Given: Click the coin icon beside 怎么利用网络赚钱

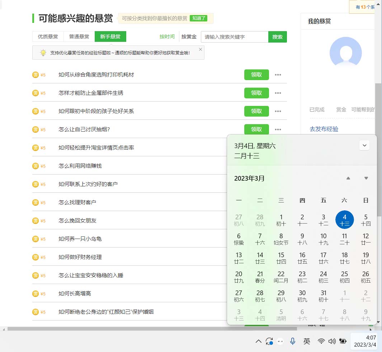Looking at the screenshot, I should click(x=36, y=166).
